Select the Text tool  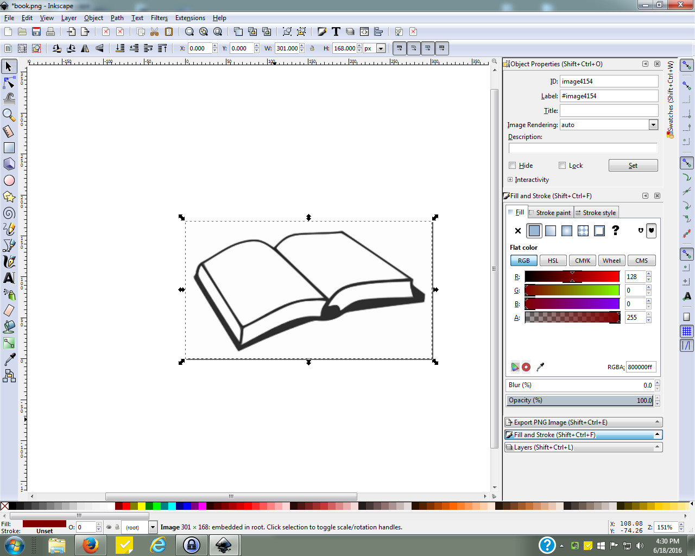[x=9, y=277]
